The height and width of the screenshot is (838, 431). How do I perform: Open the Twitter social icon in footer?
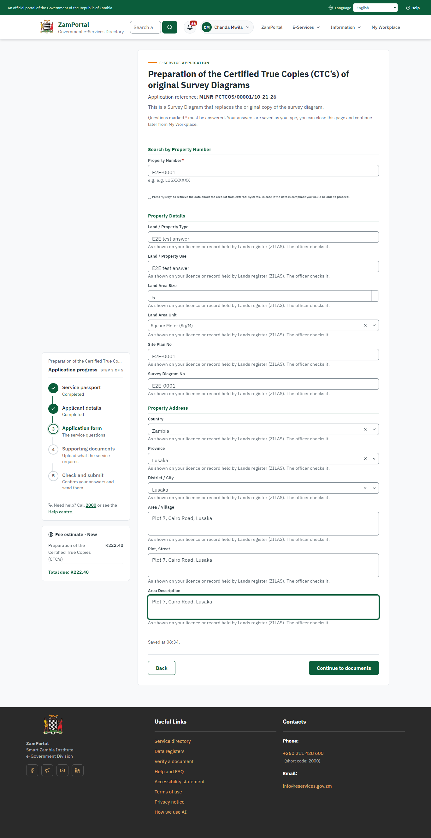coord(47,770)
